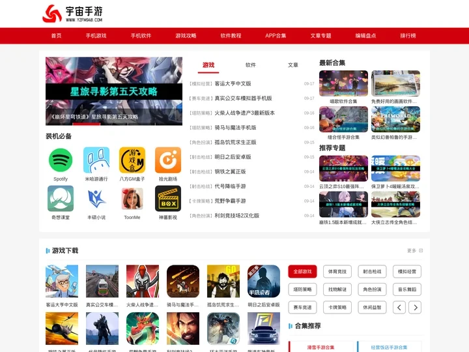Switch to the 软件 tab
Image resolution: width=469 pixels, height=352 pixels.
[251, 65]
